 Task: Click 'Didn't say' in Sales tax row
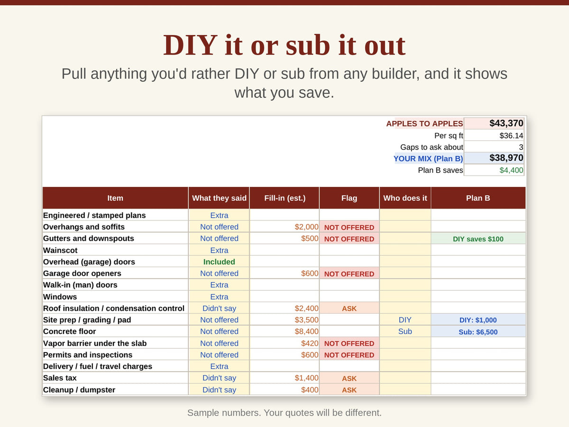(x=219, y=378)
